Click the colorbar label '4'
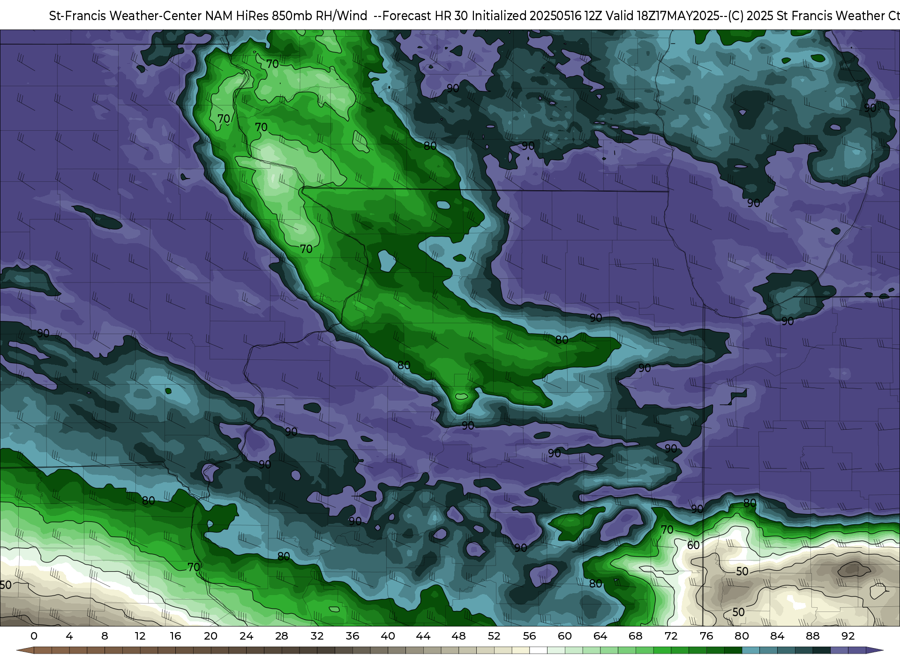The image size is (900, 656). pos(69,636)
